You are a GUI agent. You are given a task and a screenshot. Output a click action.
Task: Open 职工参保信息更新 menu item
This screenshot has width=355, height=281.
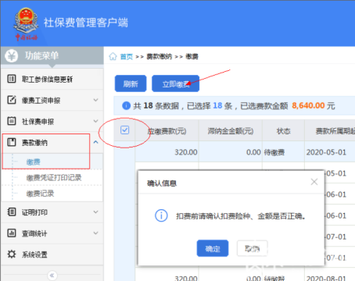[52, 79]
